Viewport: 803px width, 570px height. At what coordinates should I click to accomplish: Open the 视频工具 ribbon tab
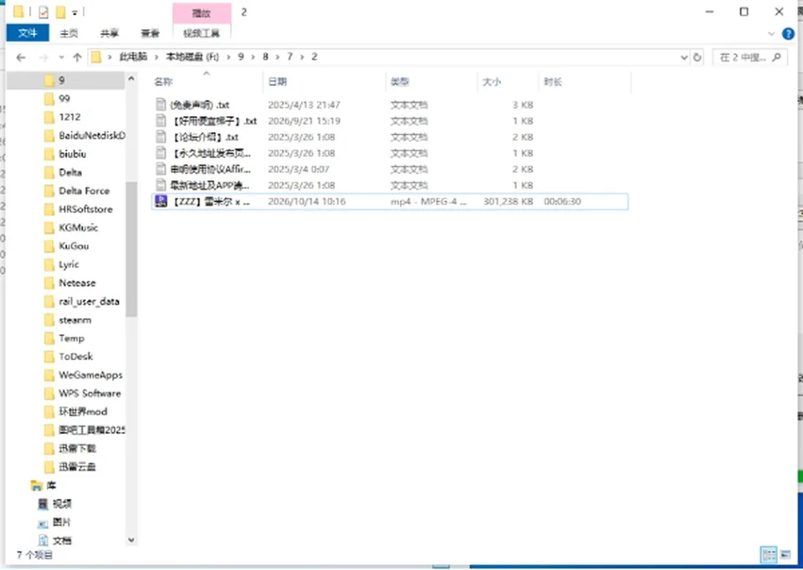coord(202,33)
